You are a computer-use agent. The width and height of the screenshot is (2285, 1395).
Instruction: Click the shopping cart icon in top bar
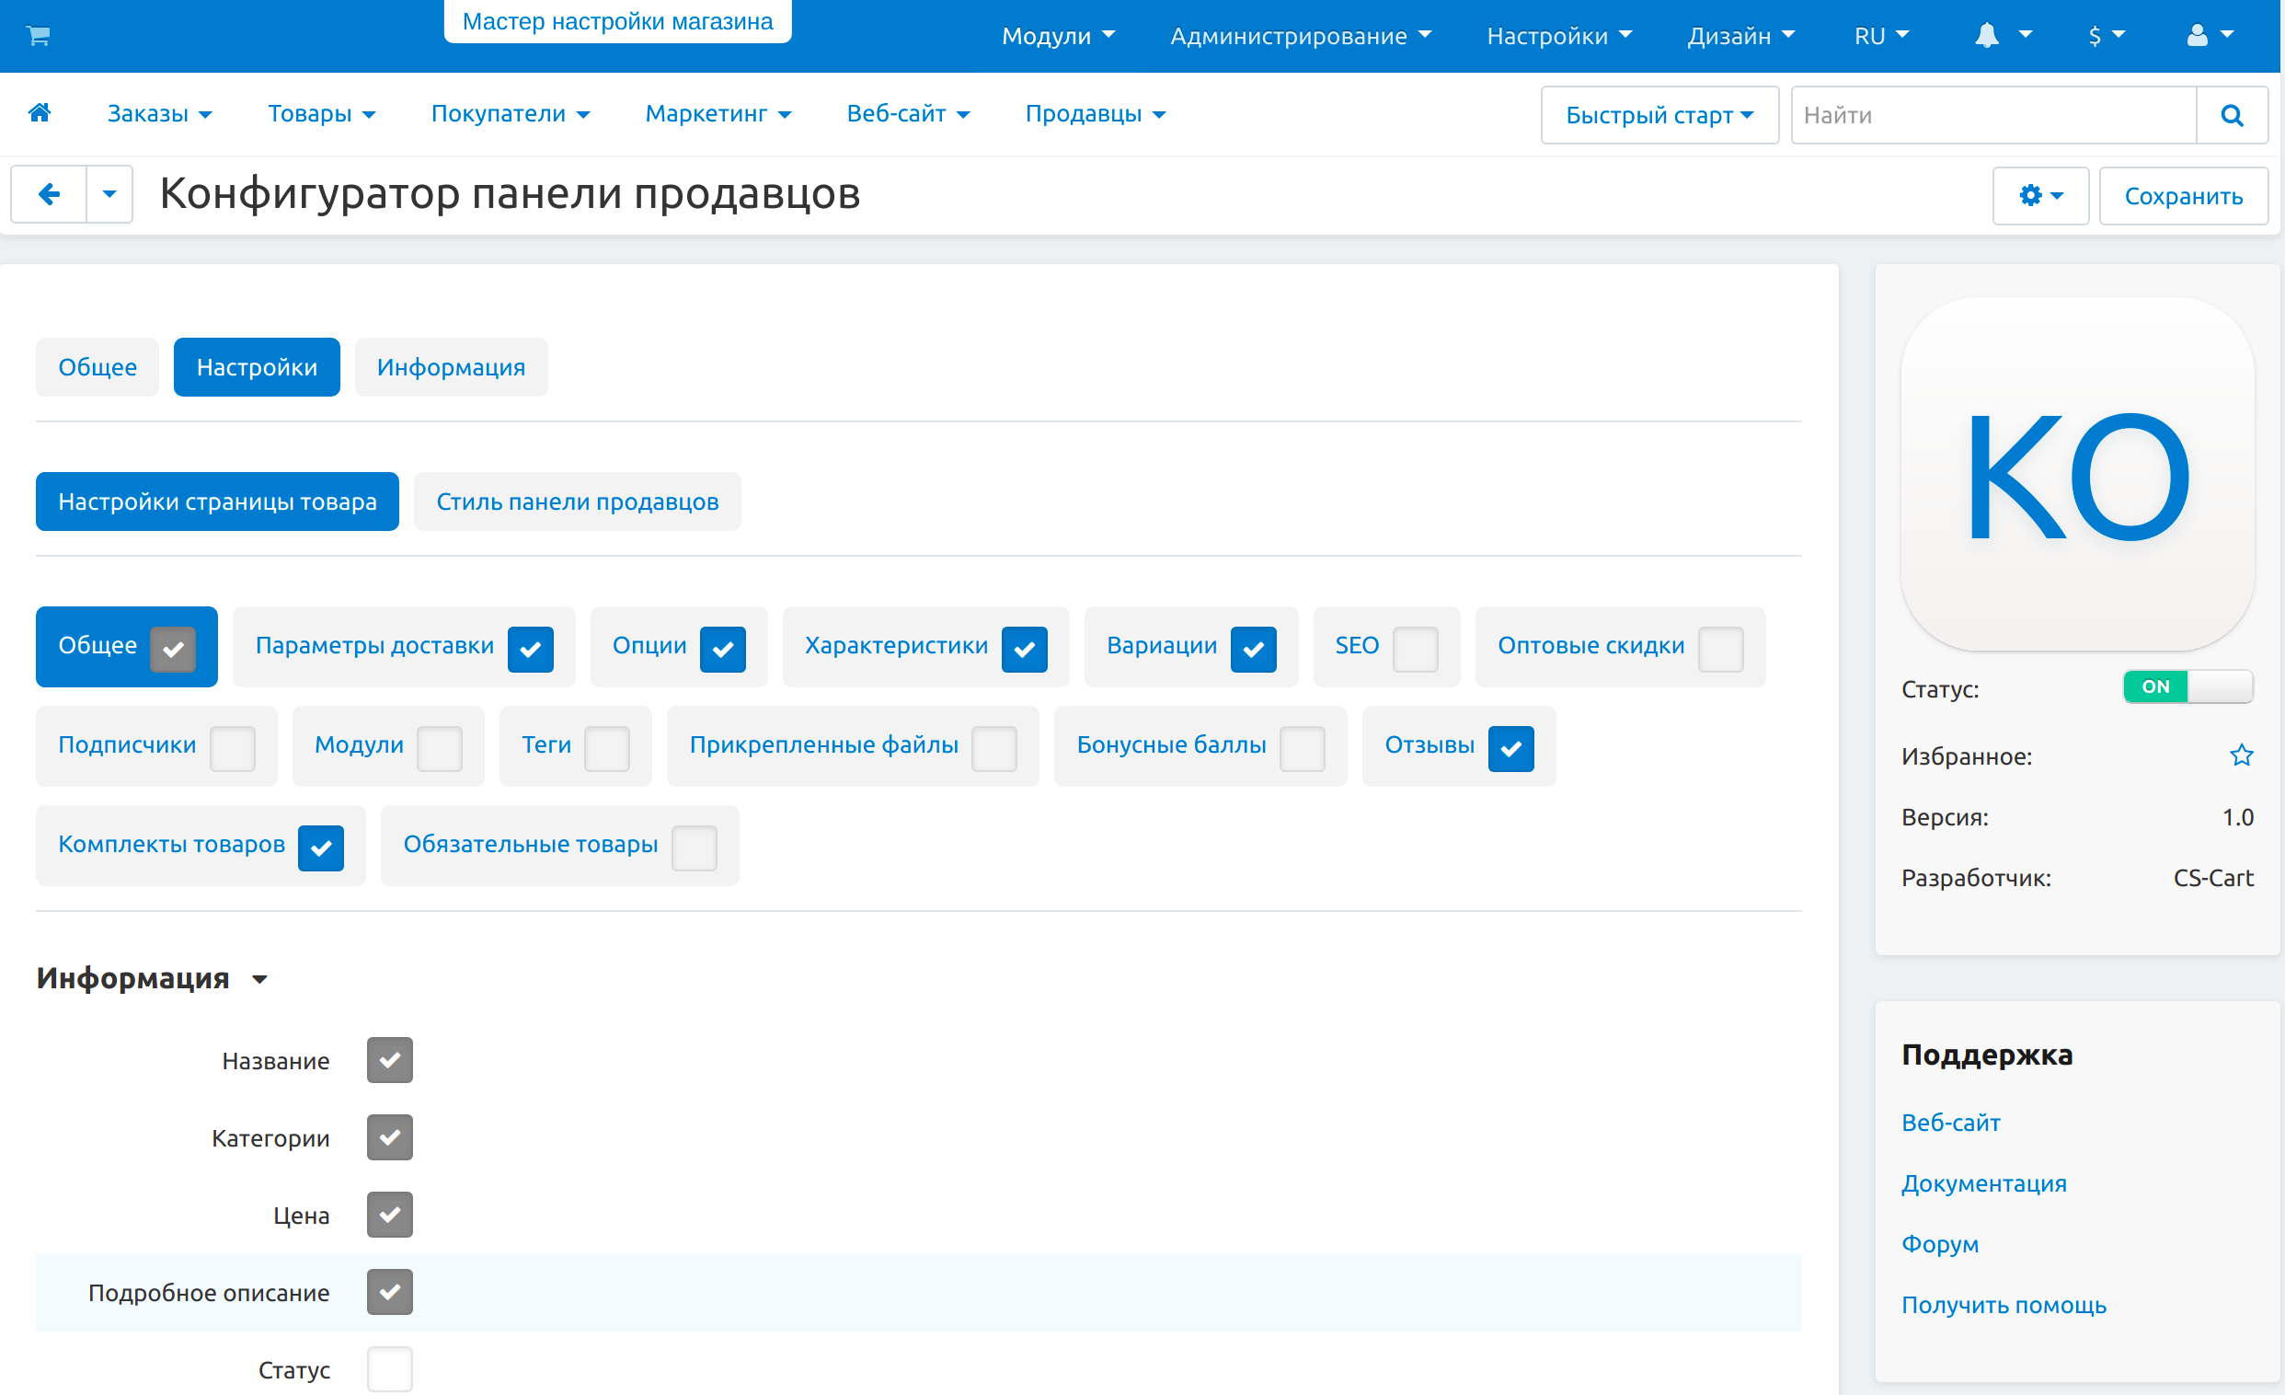[38, 36]
